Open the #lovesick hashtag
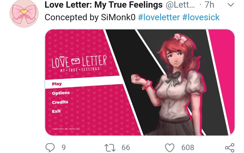Screen dimensions: 244x153 [201, 17]
